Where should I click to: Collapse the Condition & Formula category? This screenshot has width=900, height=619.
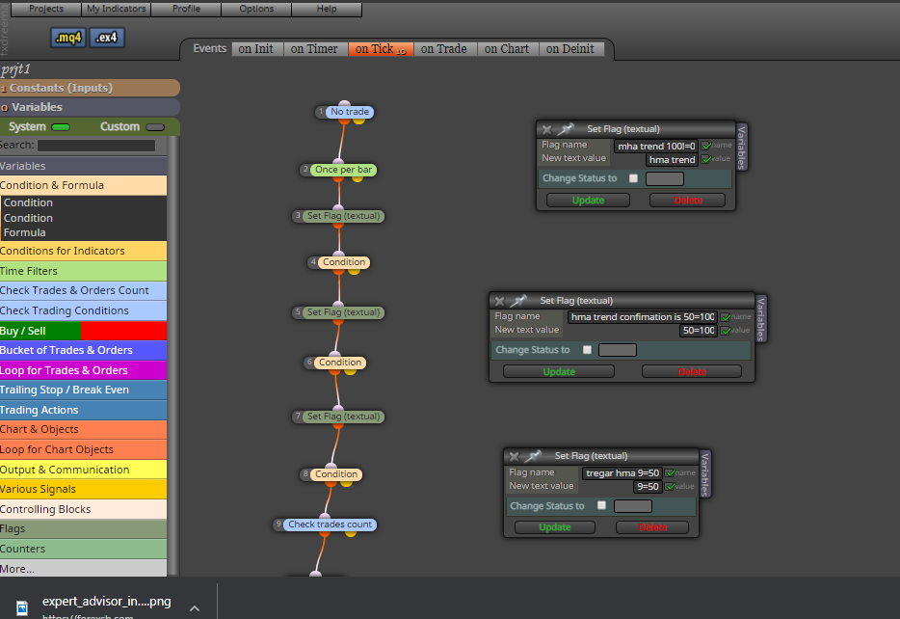[83, 185]
